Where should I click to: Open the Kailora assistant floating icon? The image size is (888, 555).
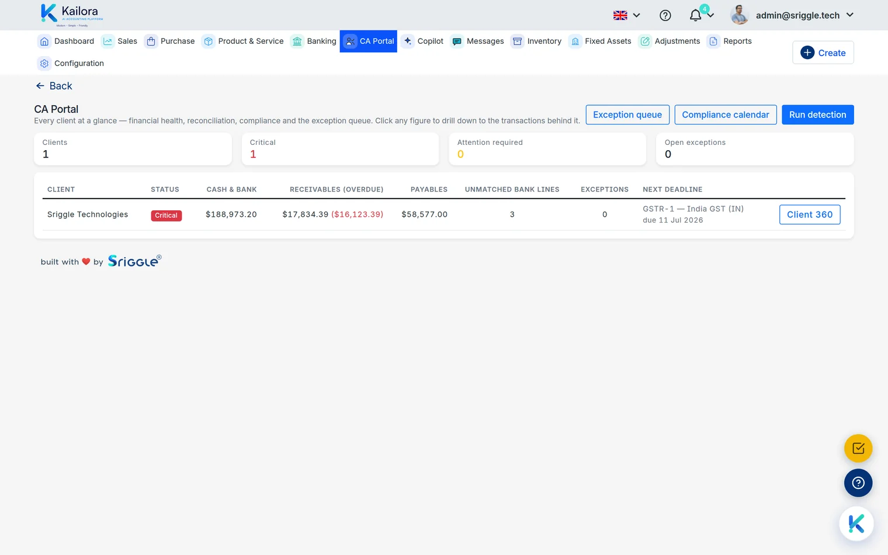pos(856,524)
